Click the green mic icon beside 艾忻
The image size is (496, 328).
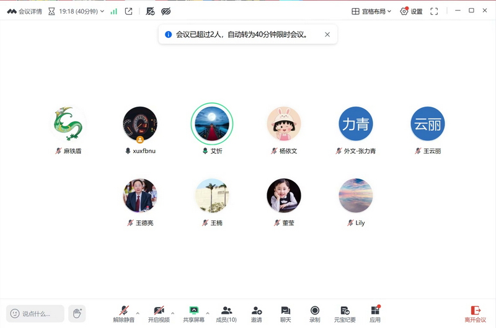(x=205, y=151)
